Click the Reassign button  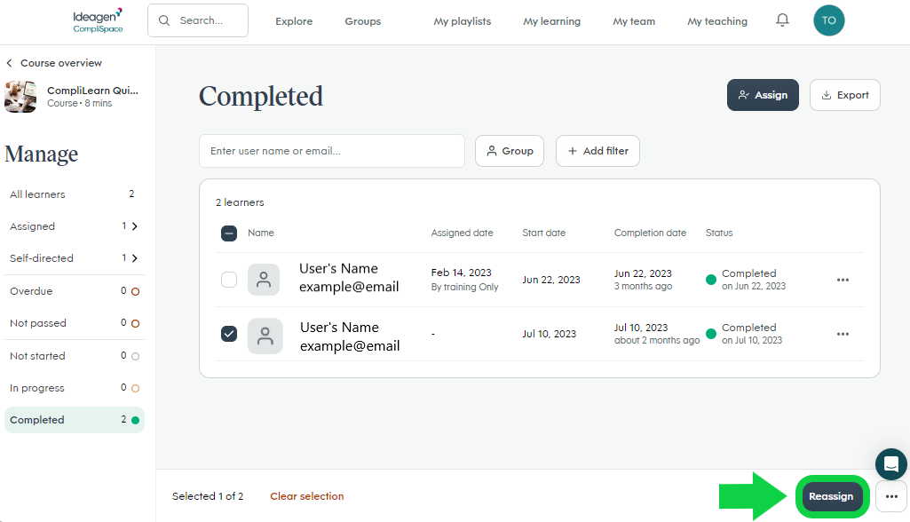[x=831, y=496]
